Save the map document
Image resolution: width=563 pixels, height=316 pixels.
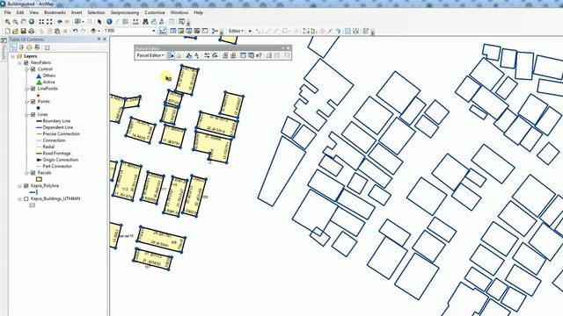(24, 32)
